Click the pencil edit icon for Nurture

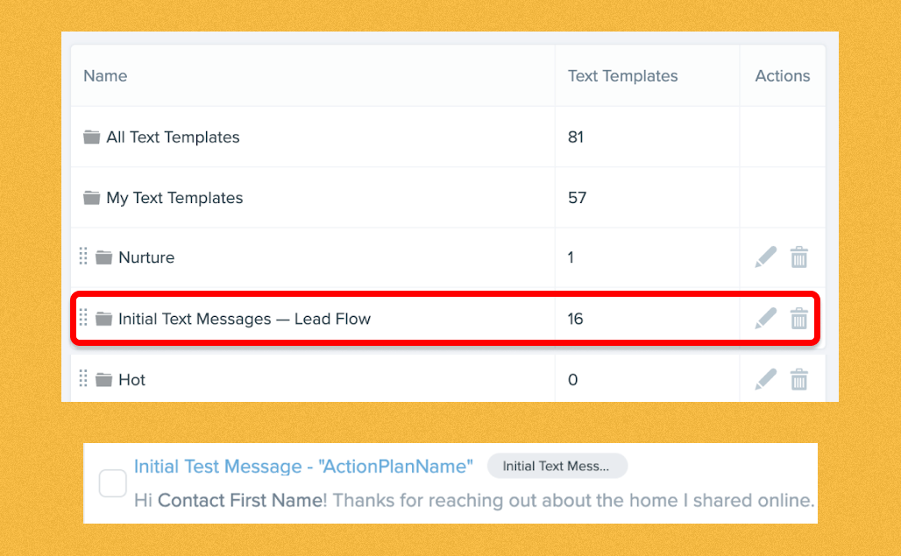tap(765, 257)
